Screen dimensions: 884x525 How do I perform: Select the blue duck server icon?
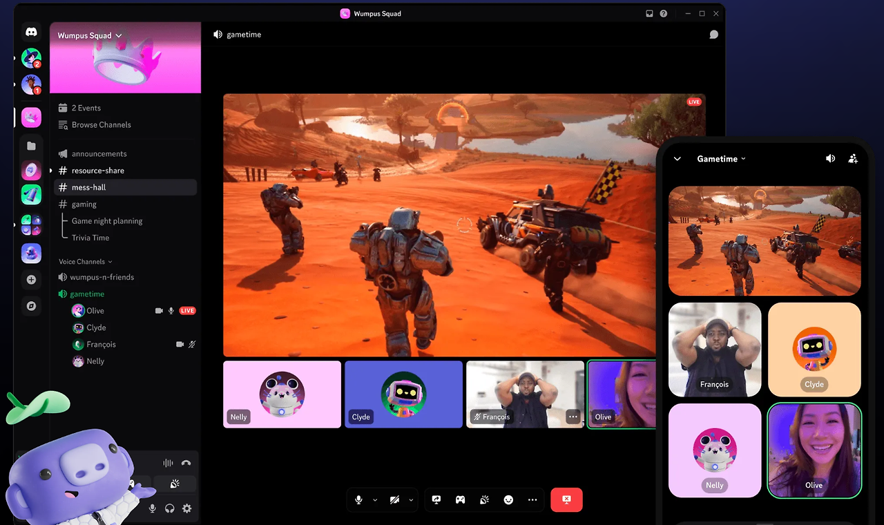click(31, 254)
